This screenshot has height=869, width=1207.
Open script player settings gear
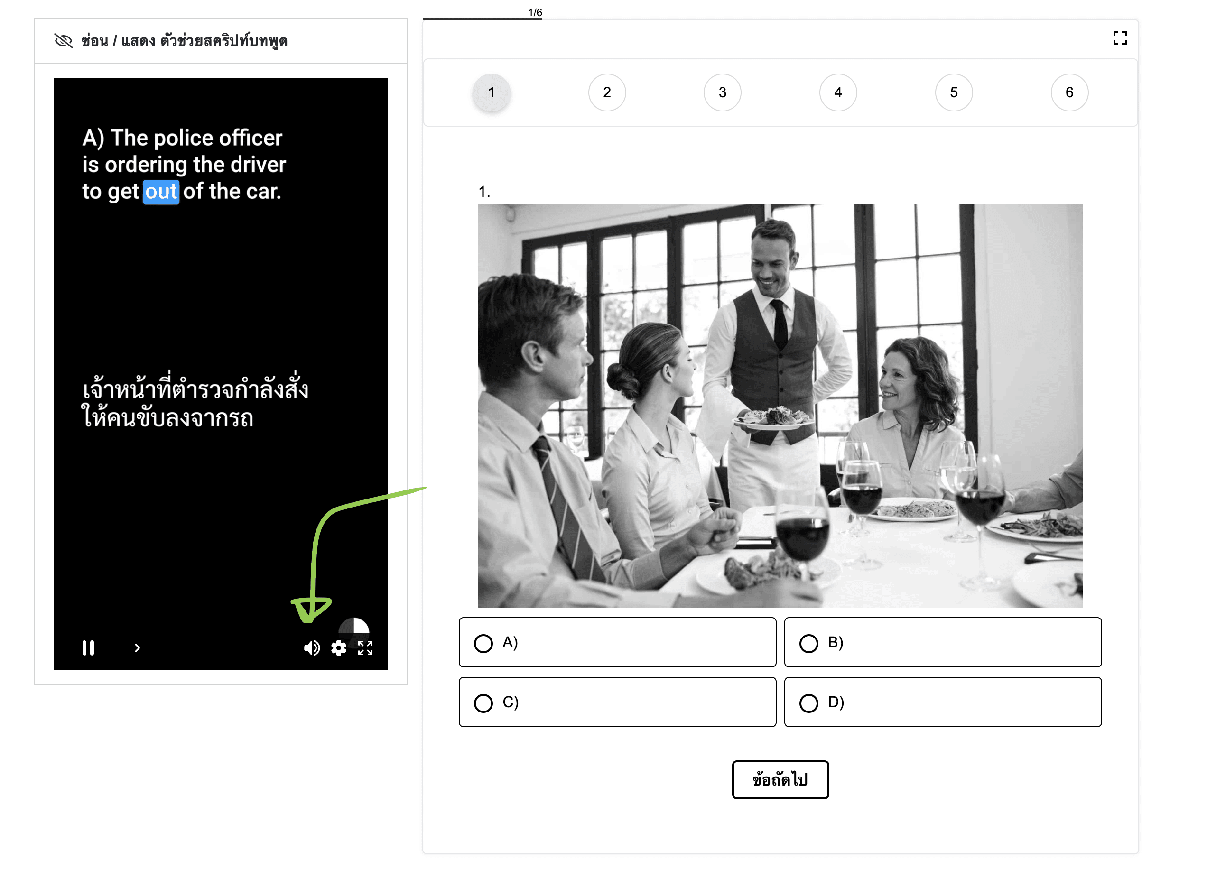[338, 647]
